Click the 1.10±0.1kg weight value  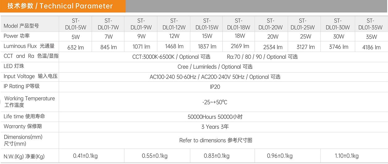point(347,156)
